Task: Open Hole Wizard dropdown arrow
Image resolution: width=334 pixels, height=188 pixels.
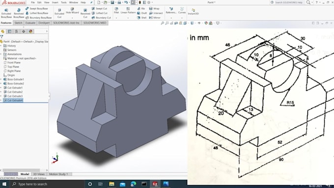Action: tap(72, 18)
